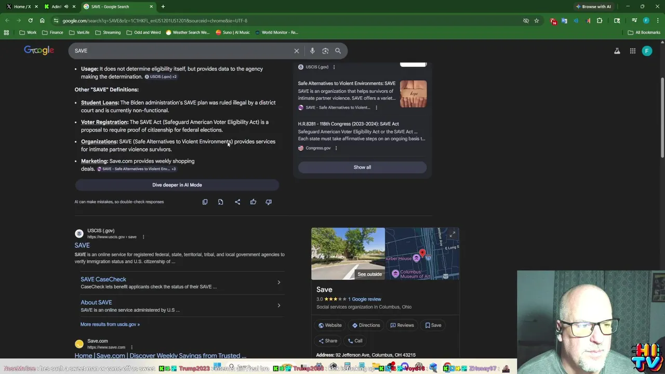
Task: Click the Reviews button for Save
Action: pos(402,325)
